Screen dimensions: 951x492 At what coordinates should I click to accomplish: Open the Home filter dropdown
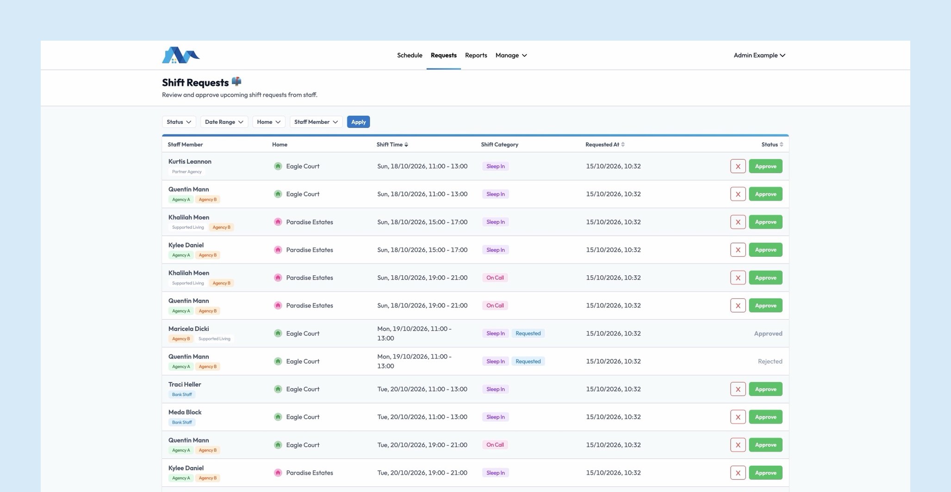268,122
